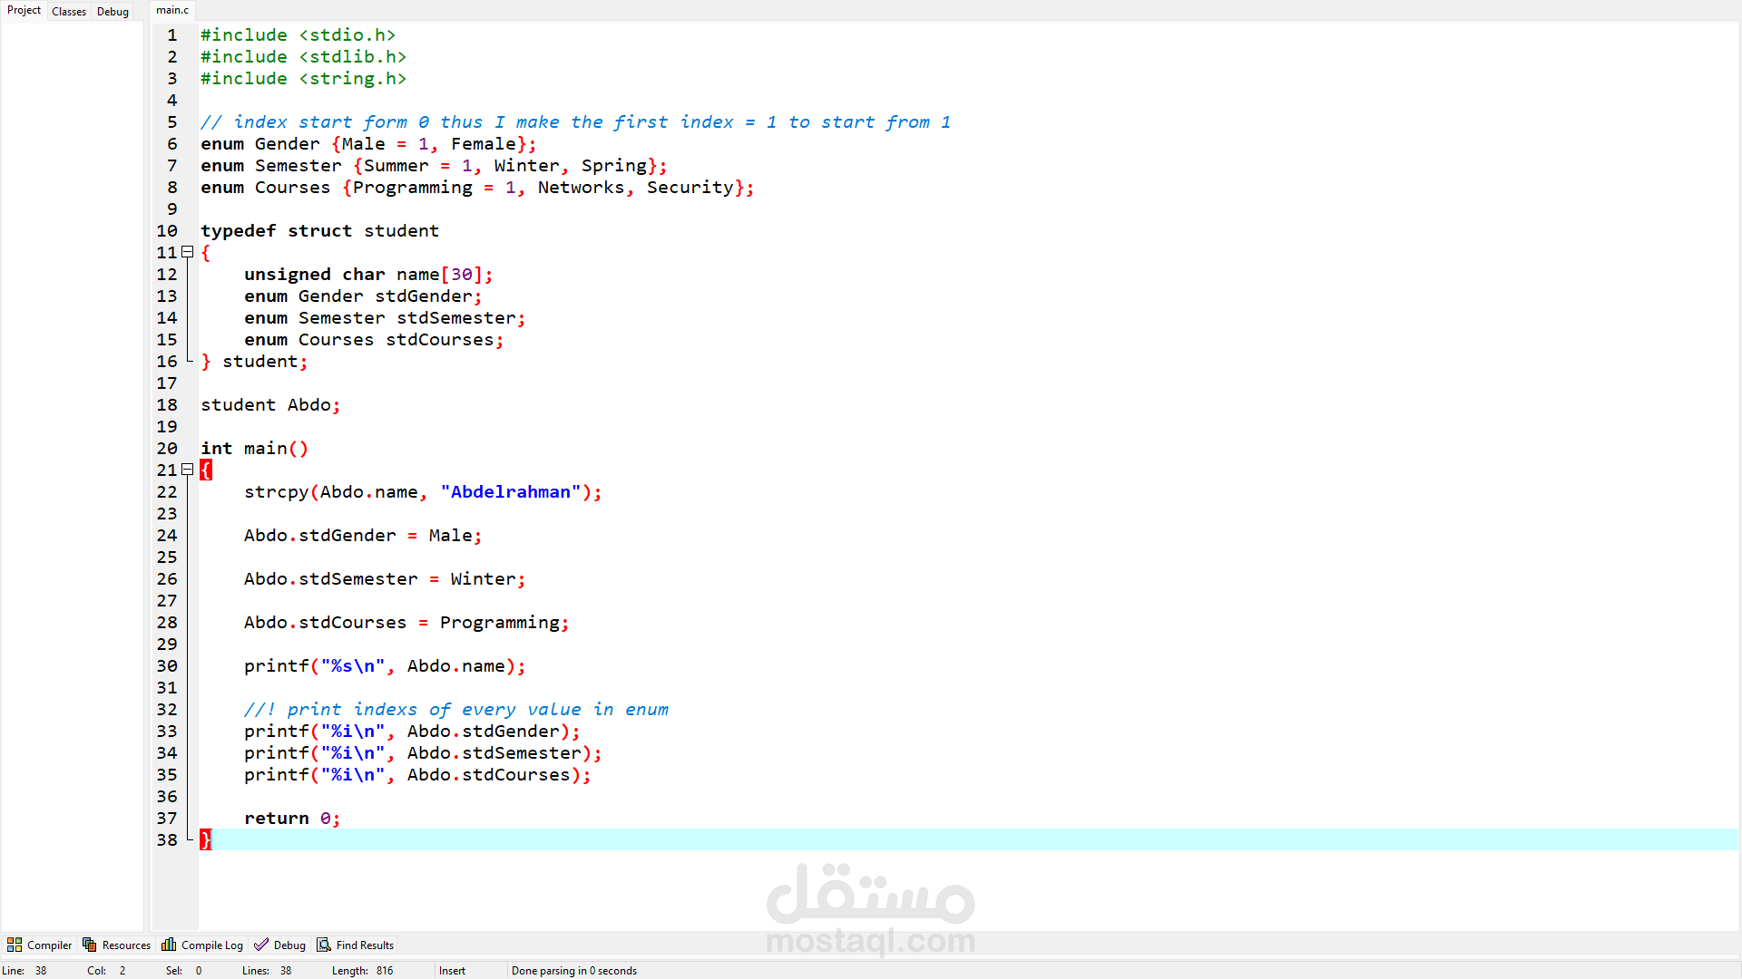Click the italic comment on line 5
Viewport: 1742px width, 979px height.
click(575, 121)
